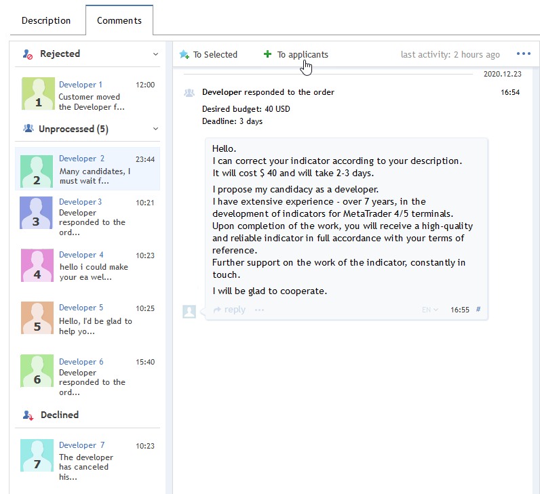Open the Developer 2 profile link
540x494 pixels.
click(81, 159)
